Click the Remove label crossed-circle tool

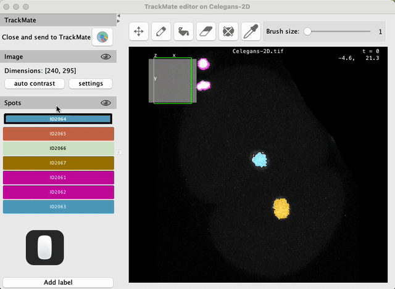point(228,31)
